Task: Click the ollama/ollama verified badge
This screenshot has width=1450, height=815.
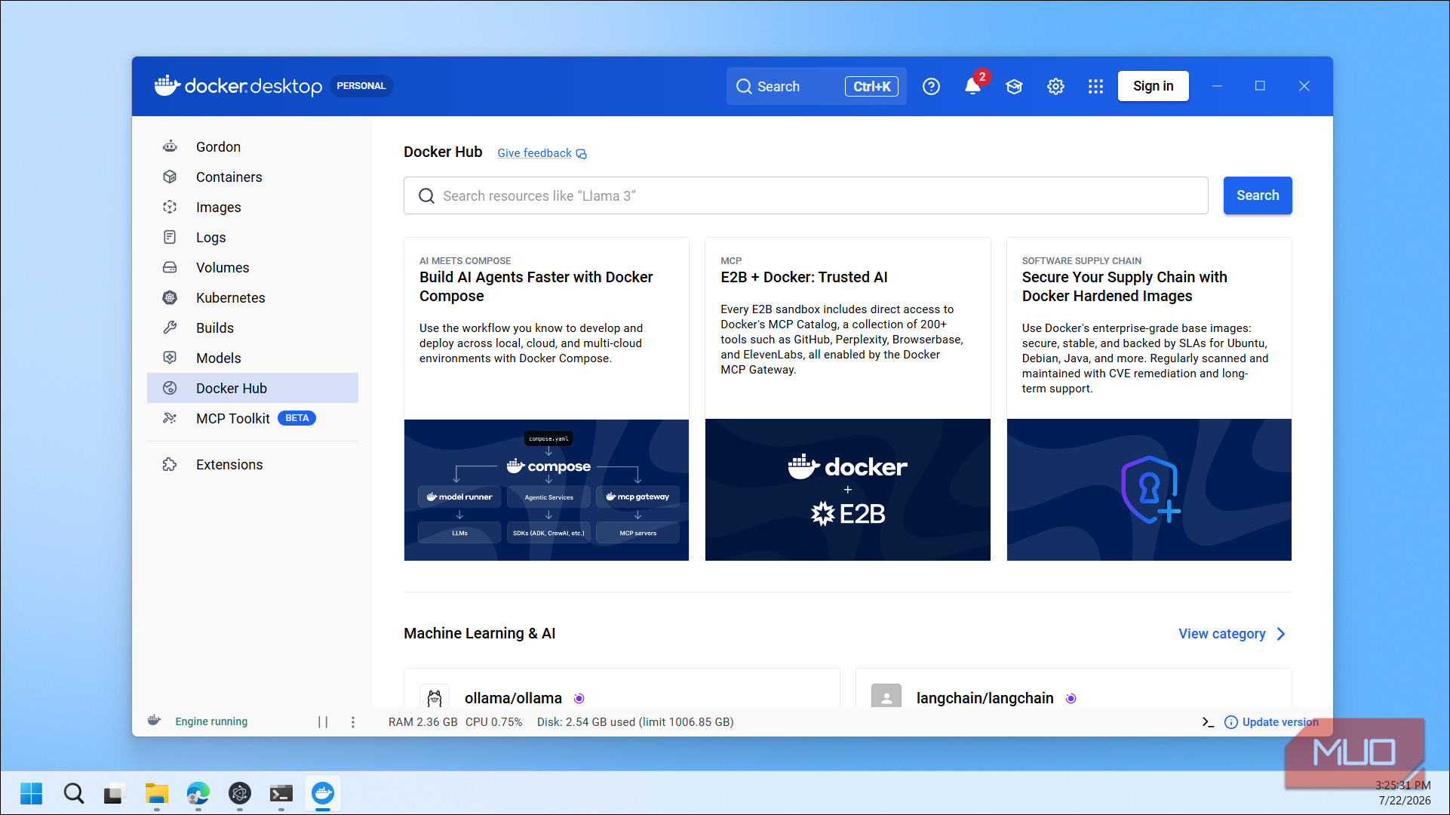Action: 579,699
